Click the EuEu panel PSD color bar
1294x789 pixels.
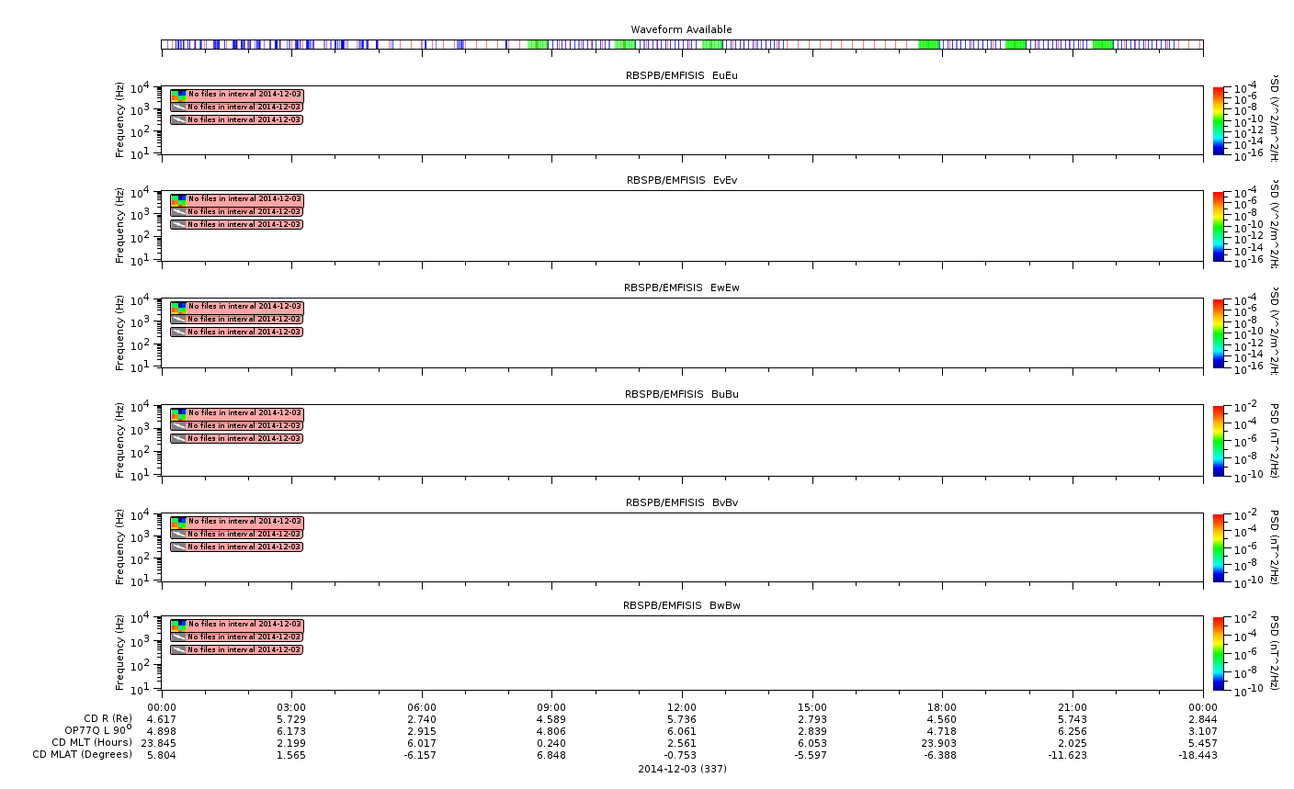pyautogui.click(x=1218, y=120)
